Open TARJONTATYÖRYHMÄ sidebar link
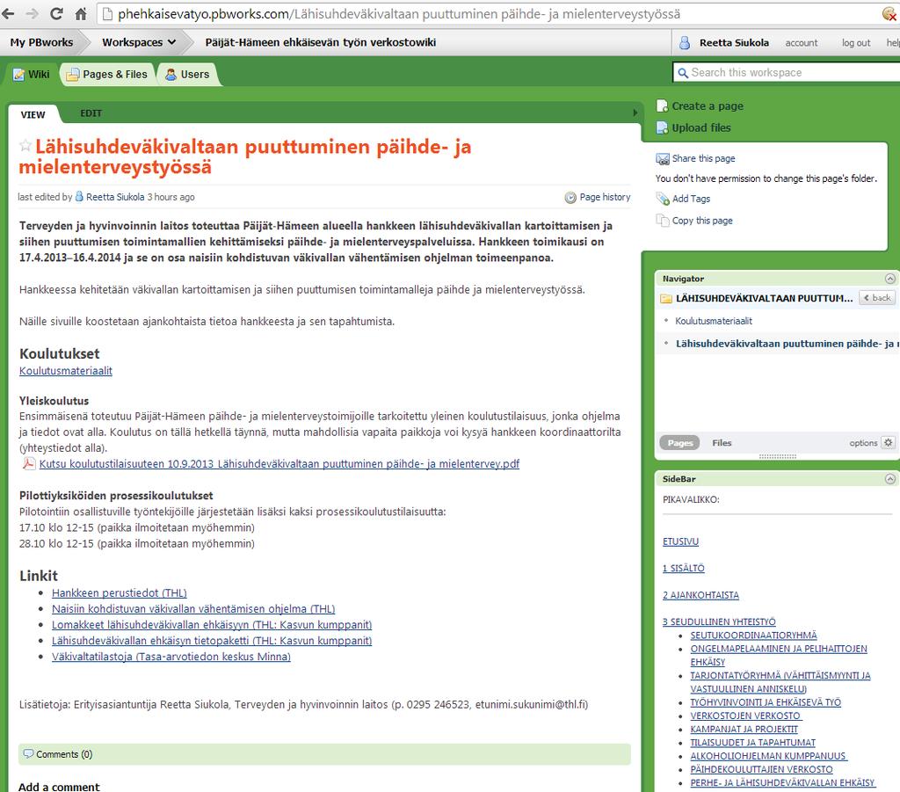900x792 pixels. tap(780, 682)
